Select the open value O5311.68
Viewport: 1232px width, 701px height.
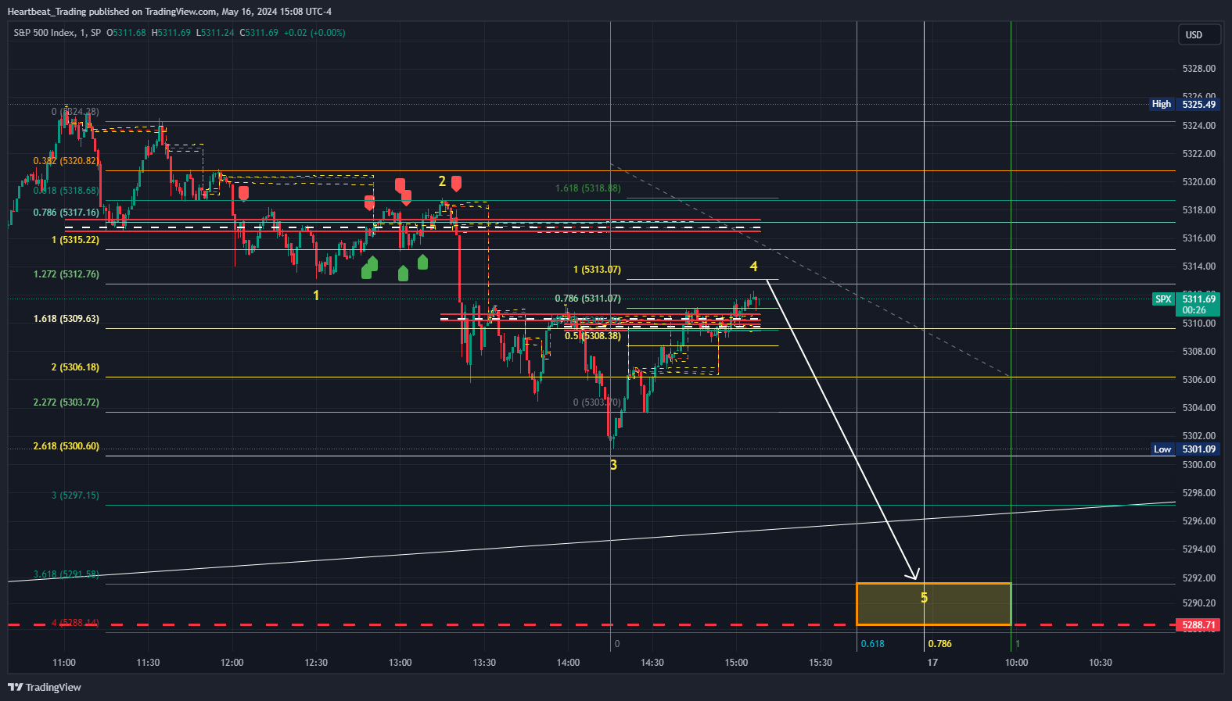(x=127, y=33)
